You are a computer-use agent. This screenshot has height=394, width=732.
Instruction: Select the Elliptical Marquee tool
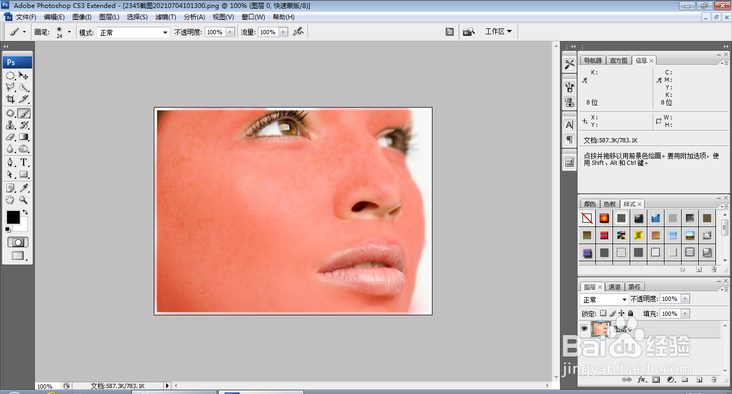pos(10,75)
